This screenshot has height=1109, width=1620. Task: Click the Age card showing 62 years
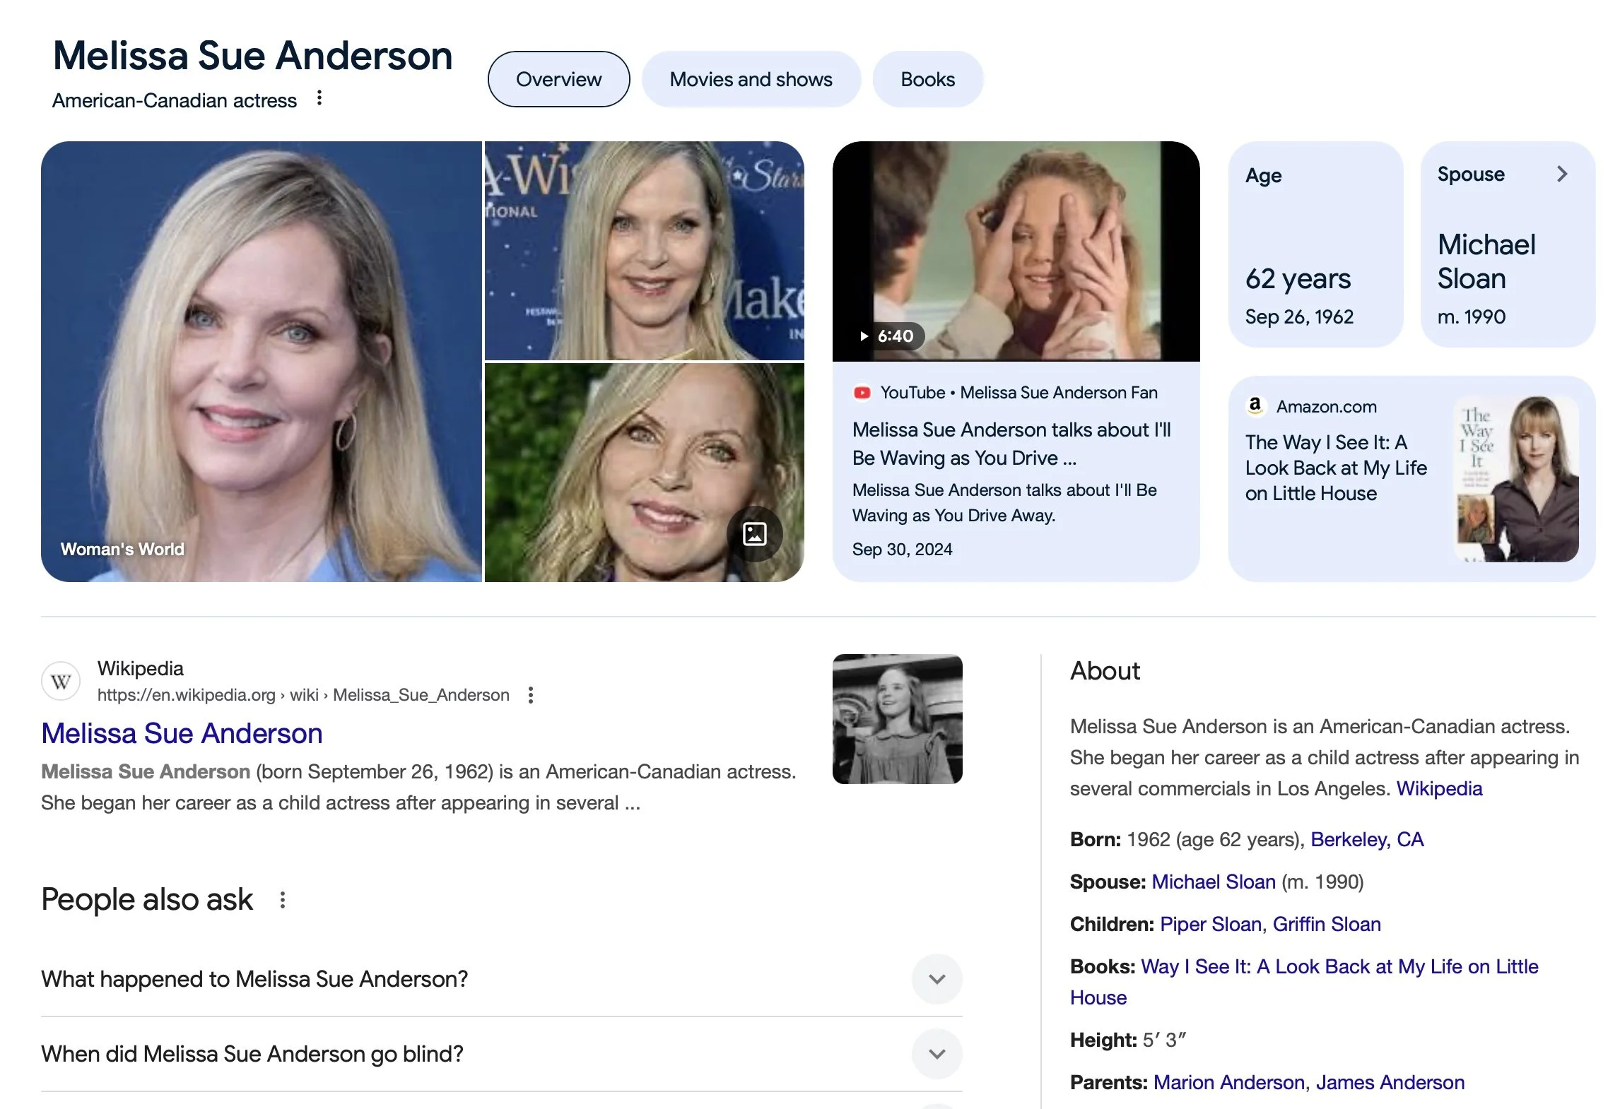tap(1315, 244)
